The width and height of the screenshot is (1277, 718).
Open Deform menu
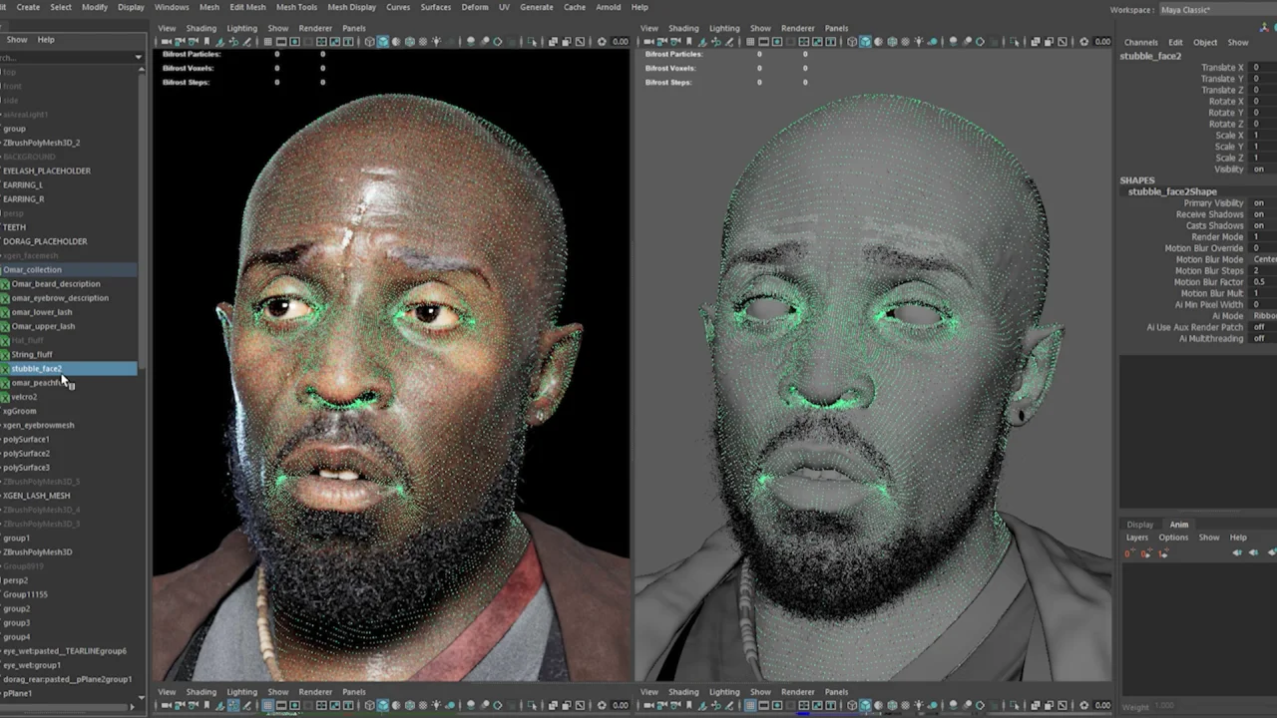tap(475, 7)
